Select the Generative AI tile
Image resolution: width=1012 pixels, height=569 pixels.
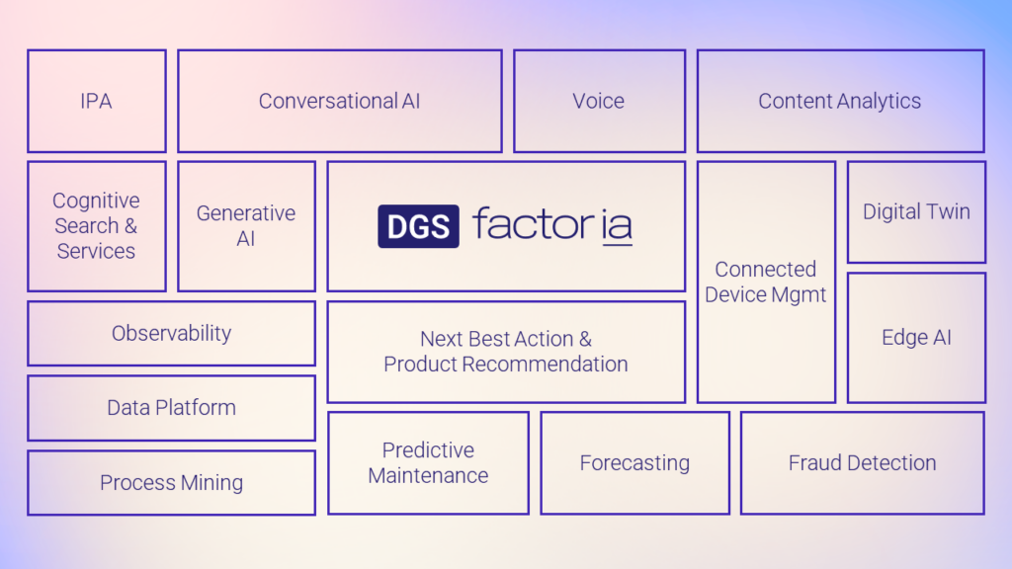click(246, 226)
